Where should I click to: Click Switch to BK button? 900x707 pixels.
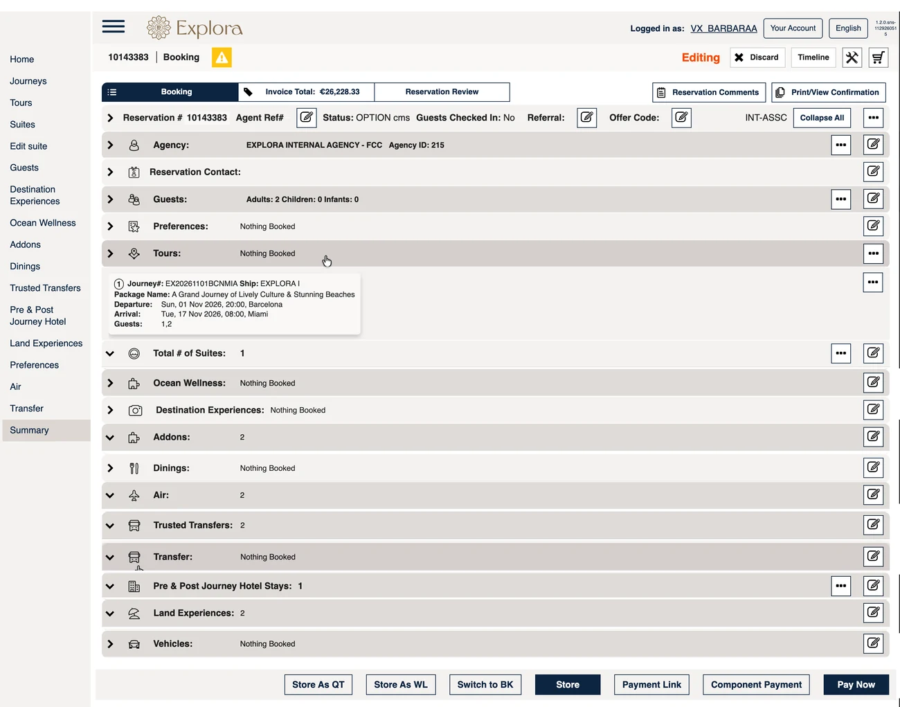point(485,685)
